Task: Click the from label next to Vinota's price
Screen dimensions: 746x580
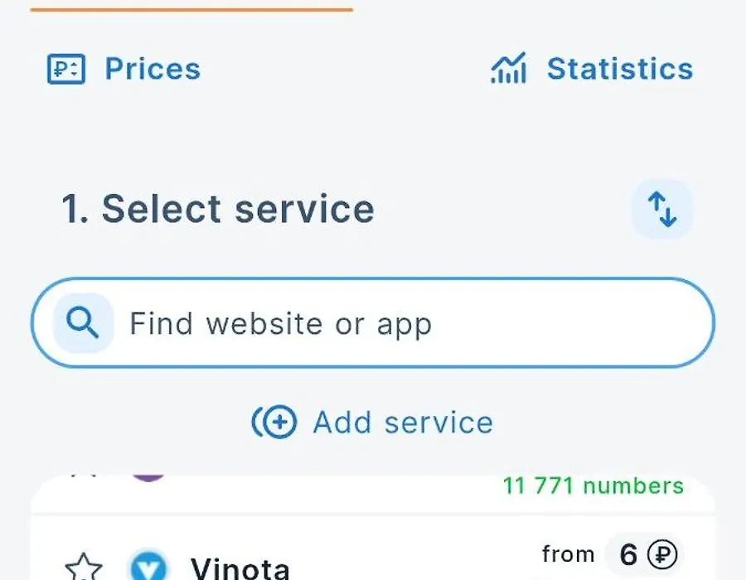Action: click(568, 553)
